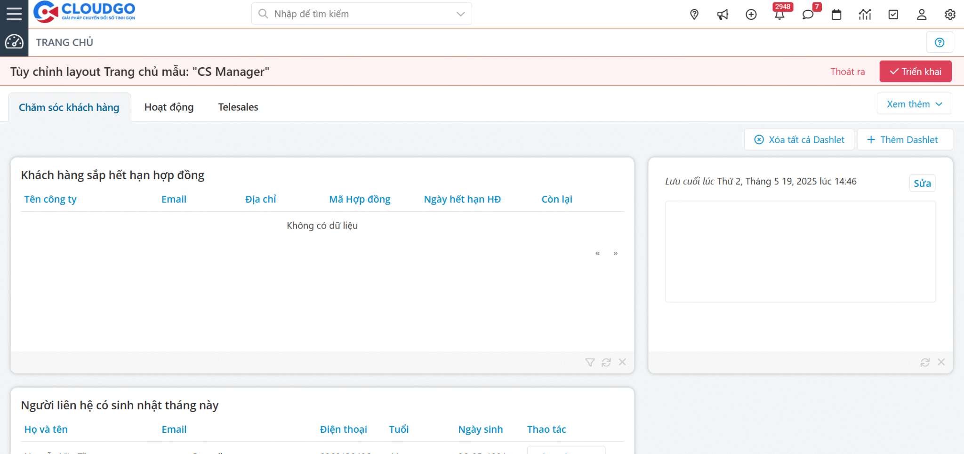Open the settings gear icon
This screenshot has width=964, height=454.
click(x=950, y=15)
